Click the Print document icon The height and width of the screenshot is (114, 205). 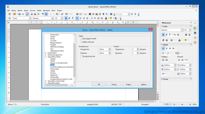35,14
